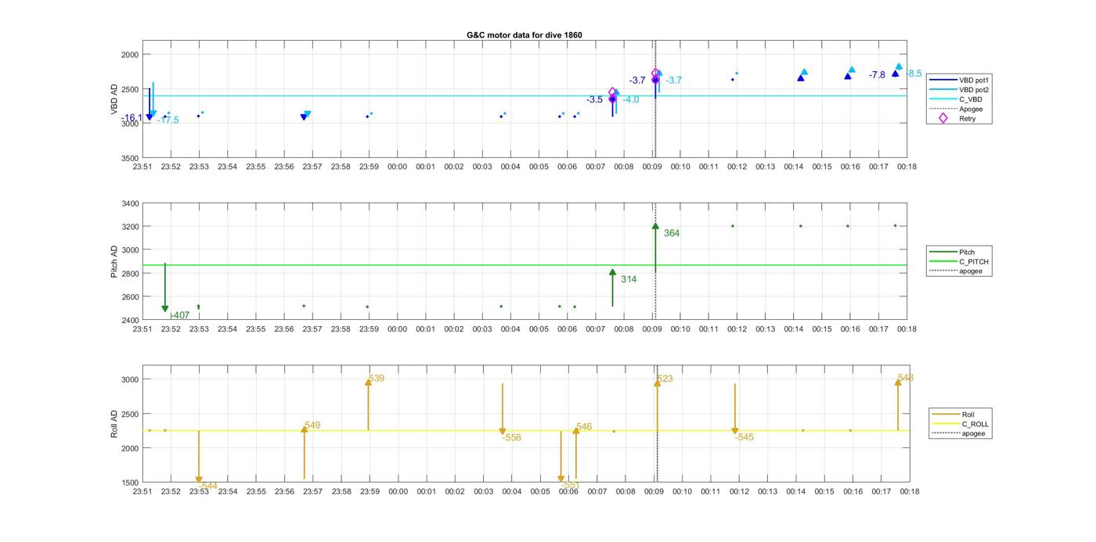The width and height of the screenshot is (1096, 542).
Task: Click the "364" pitch move label
Action: (672, 233)
